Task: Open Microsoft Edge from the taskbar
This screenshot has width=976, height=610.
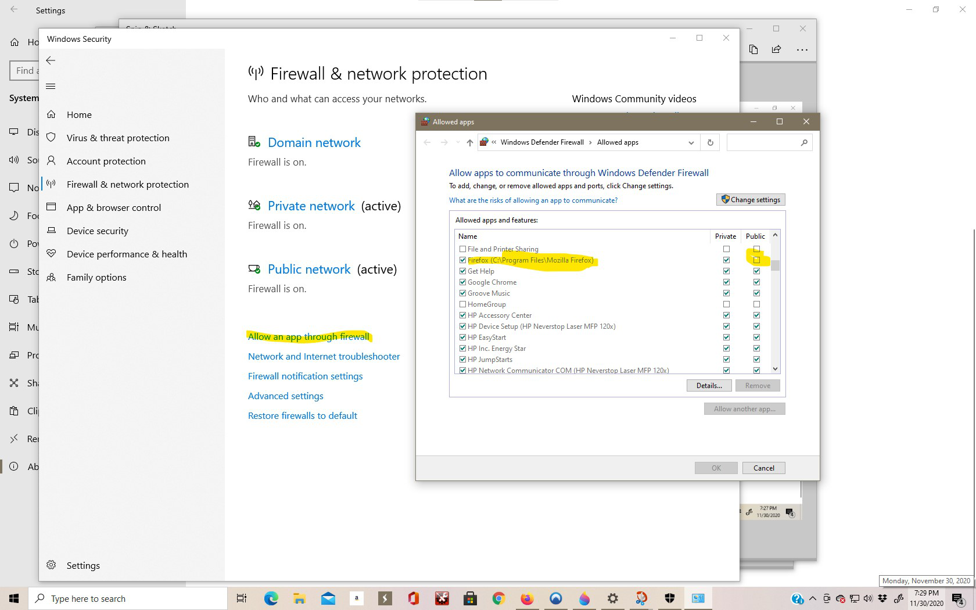Action: click(x=271, y=598)
